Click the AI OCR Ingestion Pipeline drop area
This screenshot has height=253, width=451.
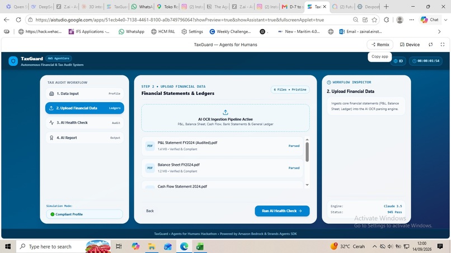(x=225, y=118)
